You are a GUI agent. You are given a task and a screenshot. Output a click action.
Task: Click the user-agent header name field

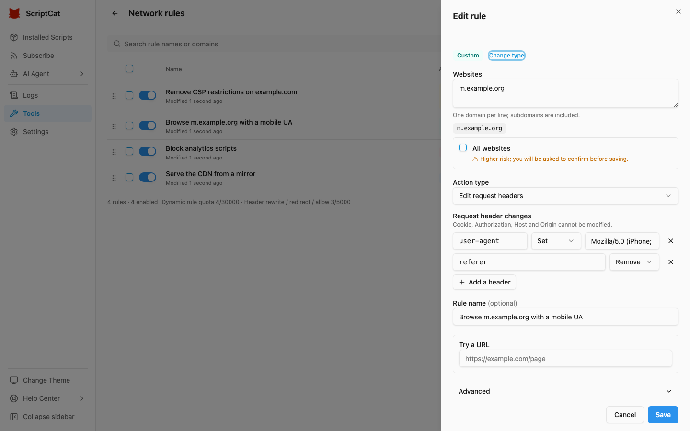[490, 241]
